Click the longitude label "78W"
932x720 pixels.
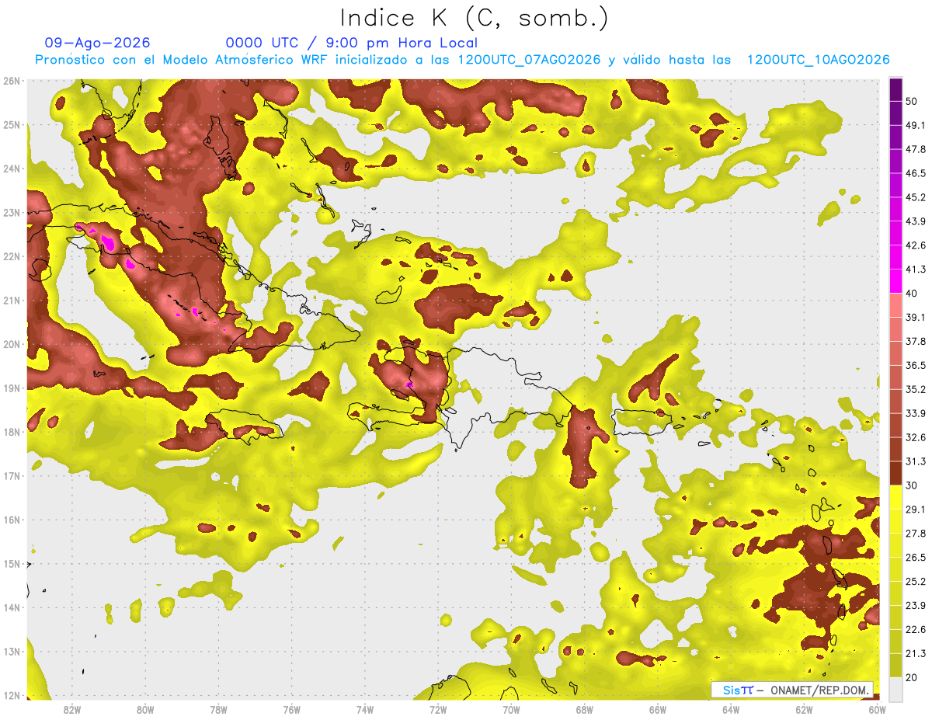(218, 709)
